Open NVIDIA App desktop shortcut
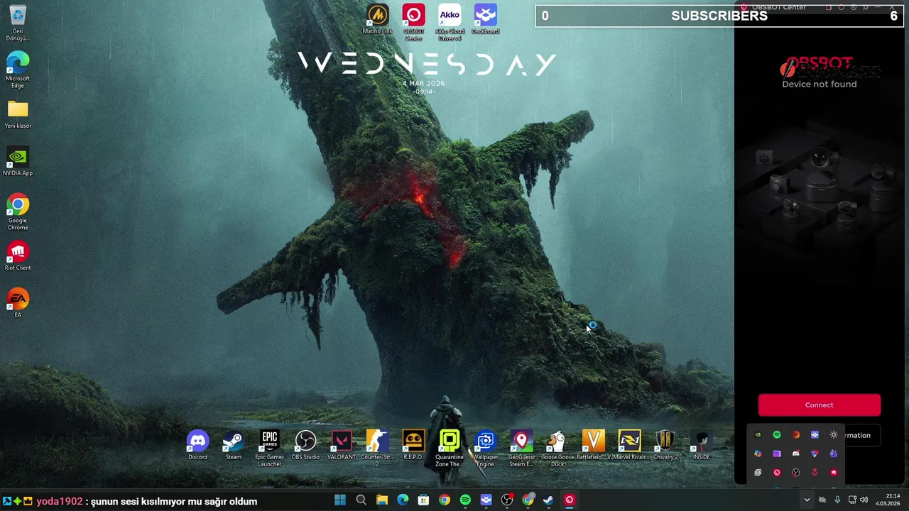 click(x=18, y=162)
